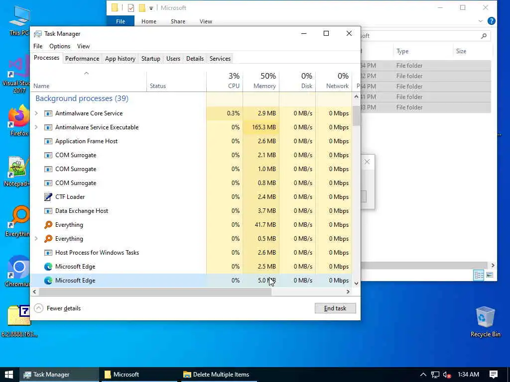Sort processes by the Memory column

[261, 82]
